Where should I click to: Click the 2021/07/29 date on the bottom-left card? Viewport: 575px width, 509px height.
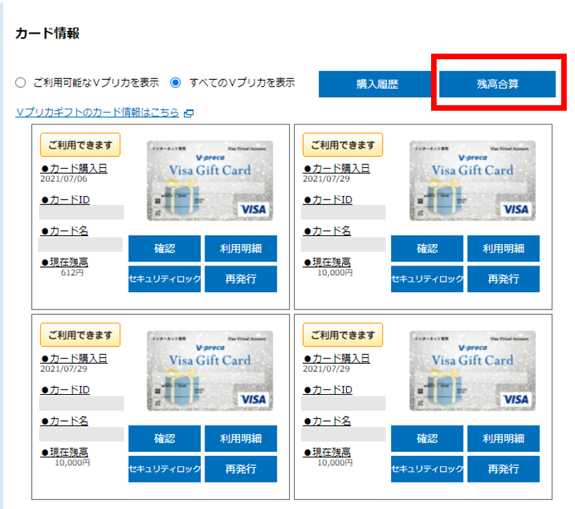[63, 369]
